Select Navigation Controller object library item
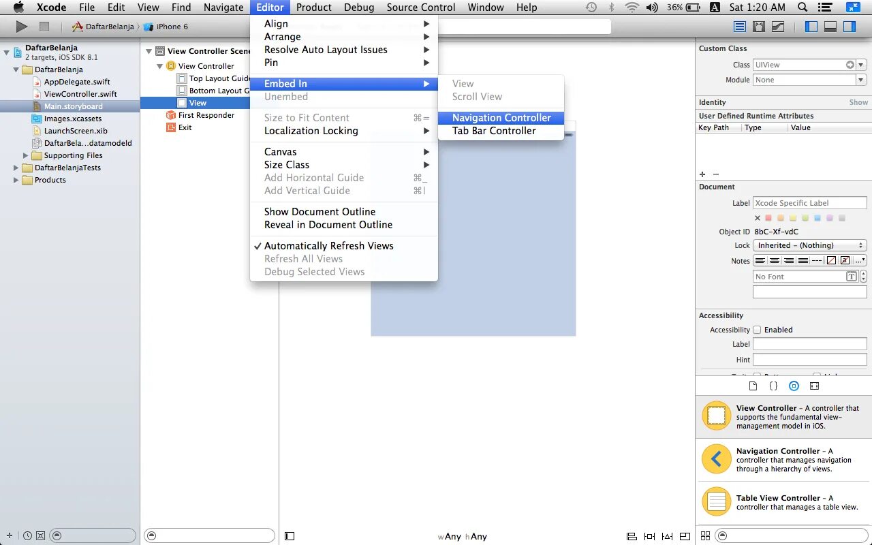Viewport: 872px width, 545px height. pyautogui.click(x=783, y=460)
